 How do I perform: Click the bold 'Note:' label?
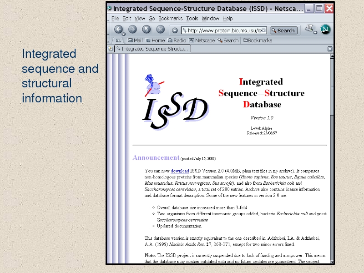click(150, 255)
